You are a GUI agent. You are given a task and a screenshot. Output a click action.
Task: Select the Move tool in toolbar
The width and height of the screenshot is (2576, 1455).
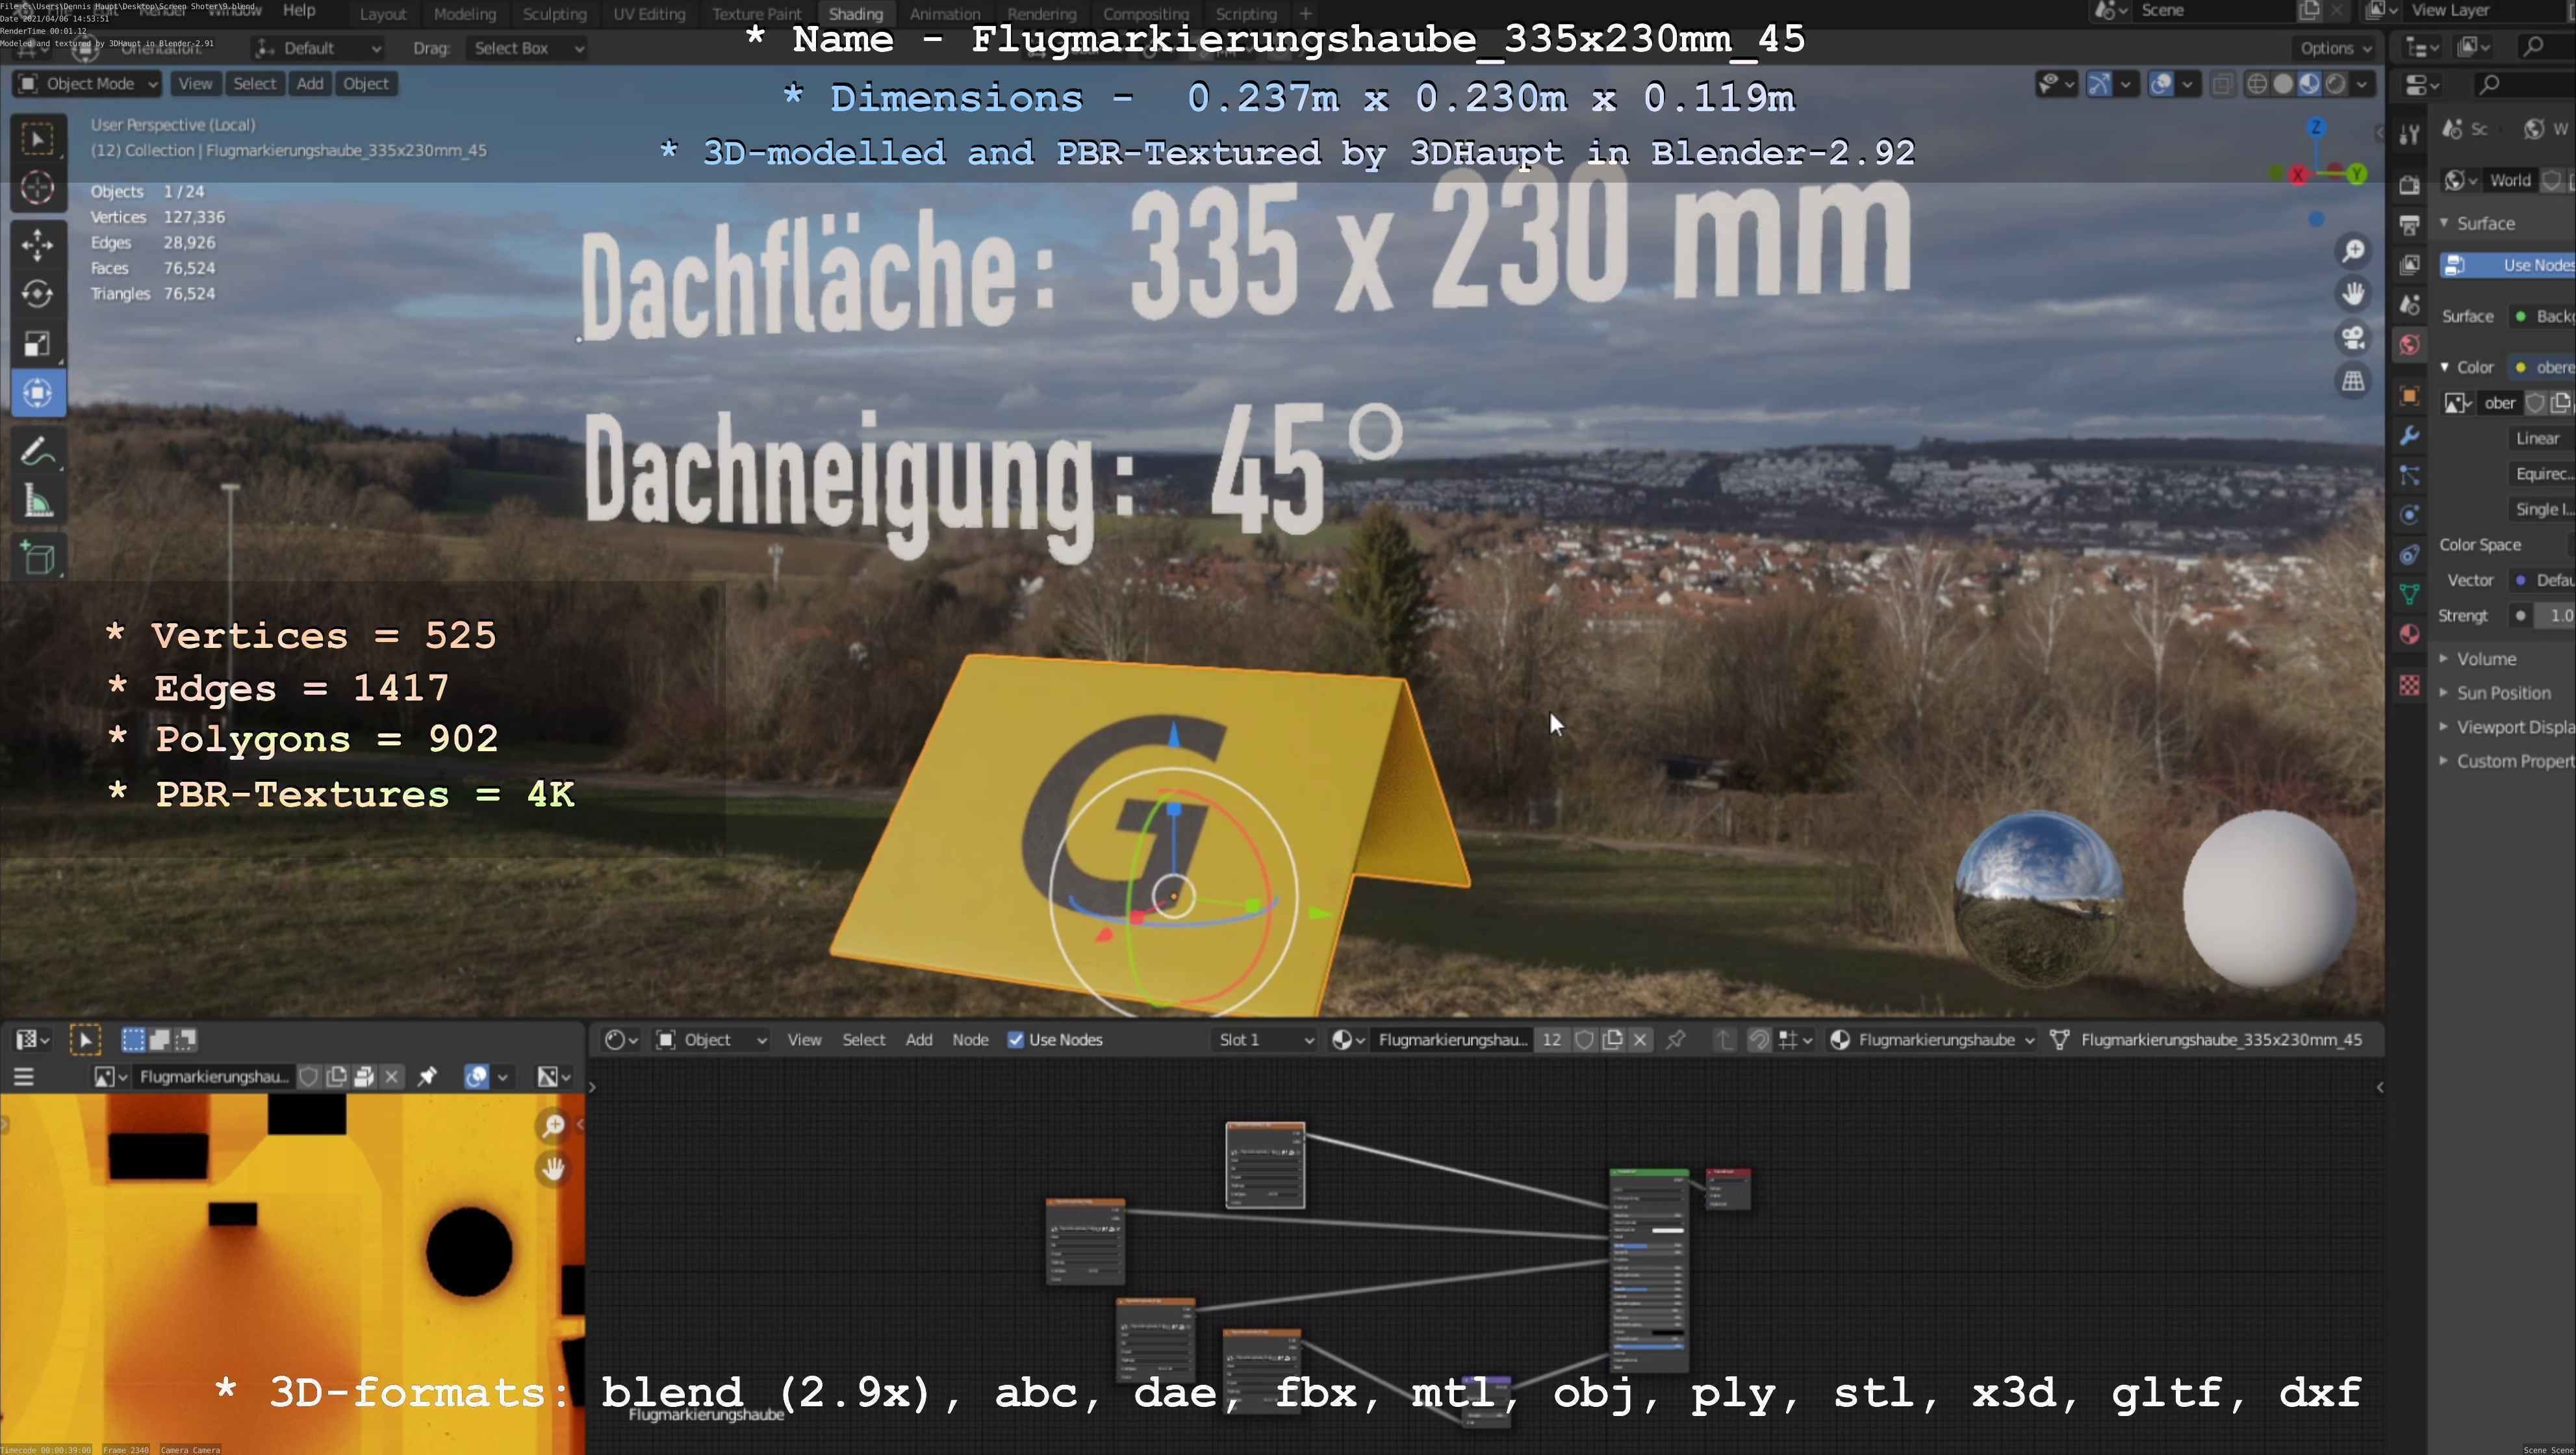pos(37,243)
